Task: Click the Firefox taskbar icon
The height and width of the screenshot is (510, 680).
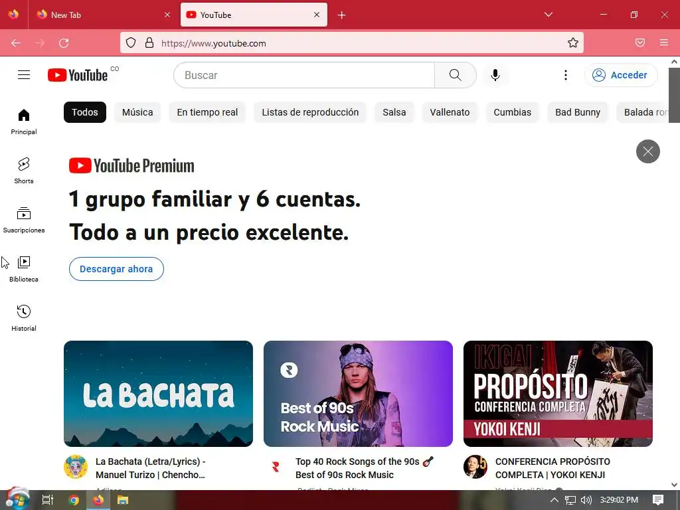Action: (x=98, y=500)
